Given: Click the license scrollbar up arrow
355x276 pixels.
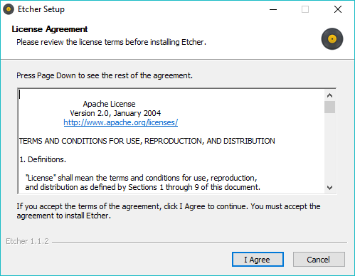Looking at the screenshot, I should click(329, 95).
